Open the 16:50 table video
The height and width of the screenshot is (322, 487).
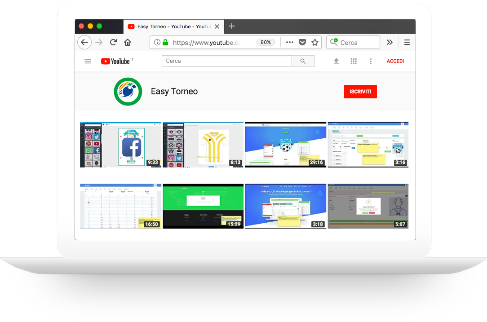pos(121,206)
